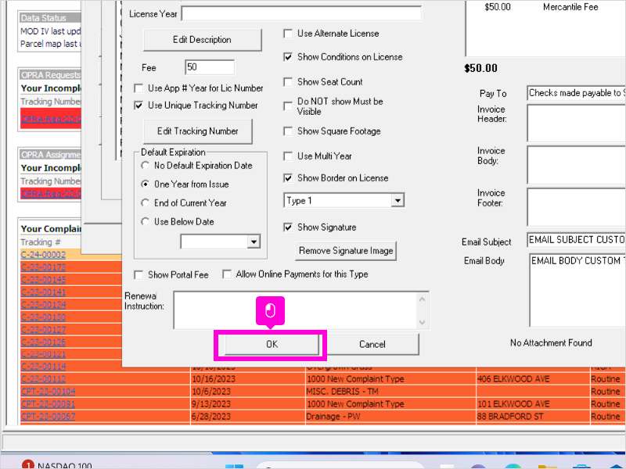This screenshot has width=626, height=469.
Task: Toggle the Use Multi Year checkbox
Action: click(x=288, y=156)
